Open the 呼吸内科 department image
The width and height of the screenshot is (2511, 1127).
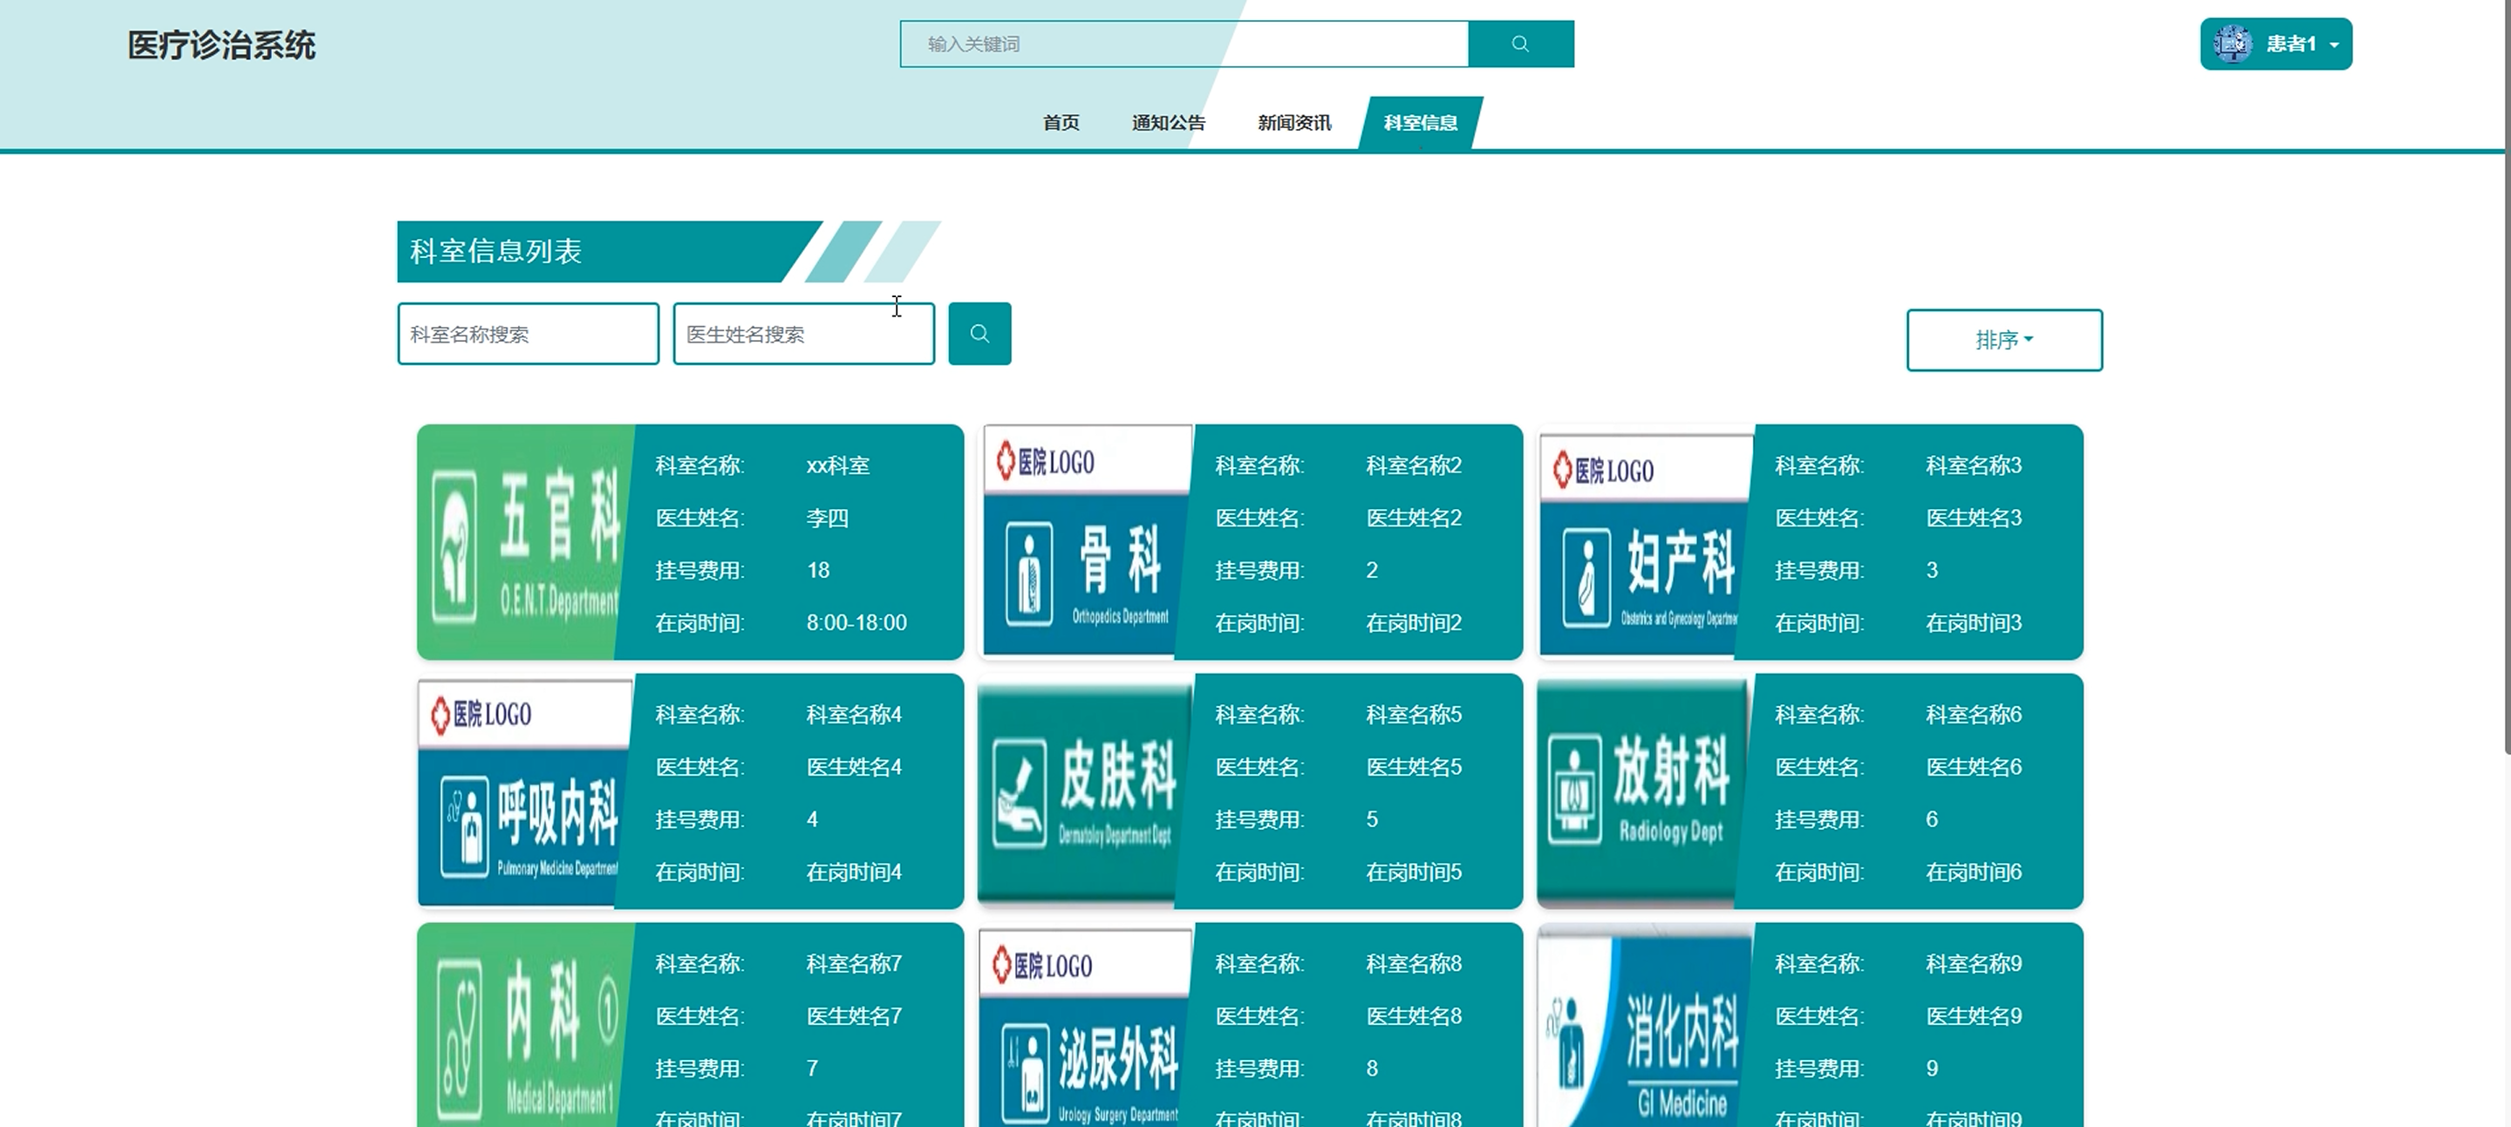524,791
